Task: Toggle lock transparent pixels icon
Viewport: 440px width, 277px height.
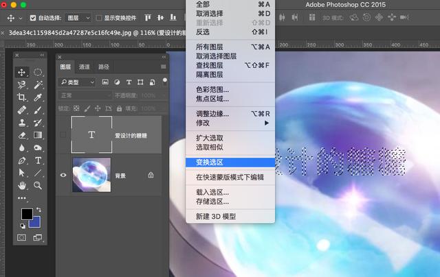Action: [x=76, y=108]
